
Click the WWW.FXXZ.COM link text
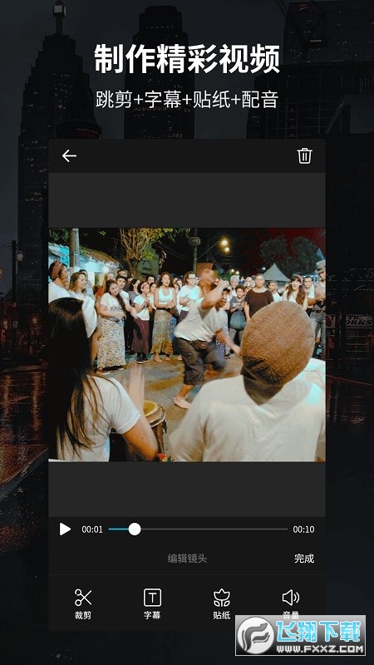tap(321, 649)
